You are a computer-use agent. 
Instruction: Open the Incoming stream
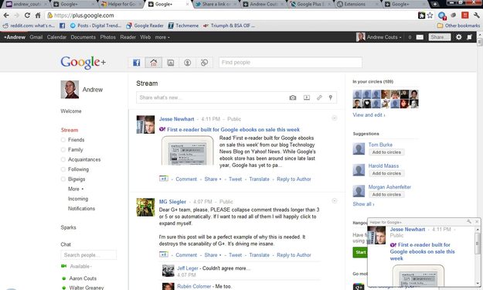point(78,199)
